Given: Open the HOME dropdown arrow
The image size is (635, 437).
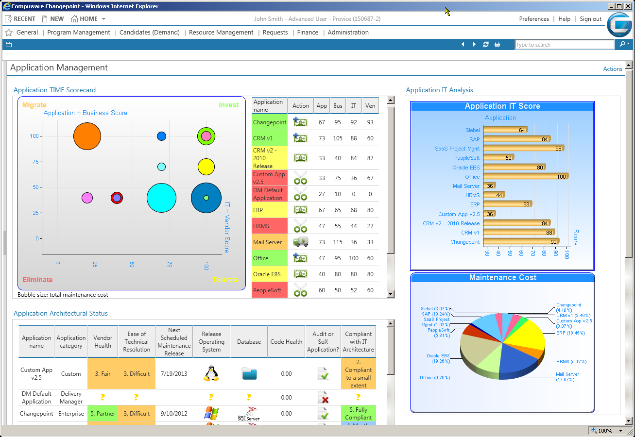Looking at the screenshot, I should (103, 19).
